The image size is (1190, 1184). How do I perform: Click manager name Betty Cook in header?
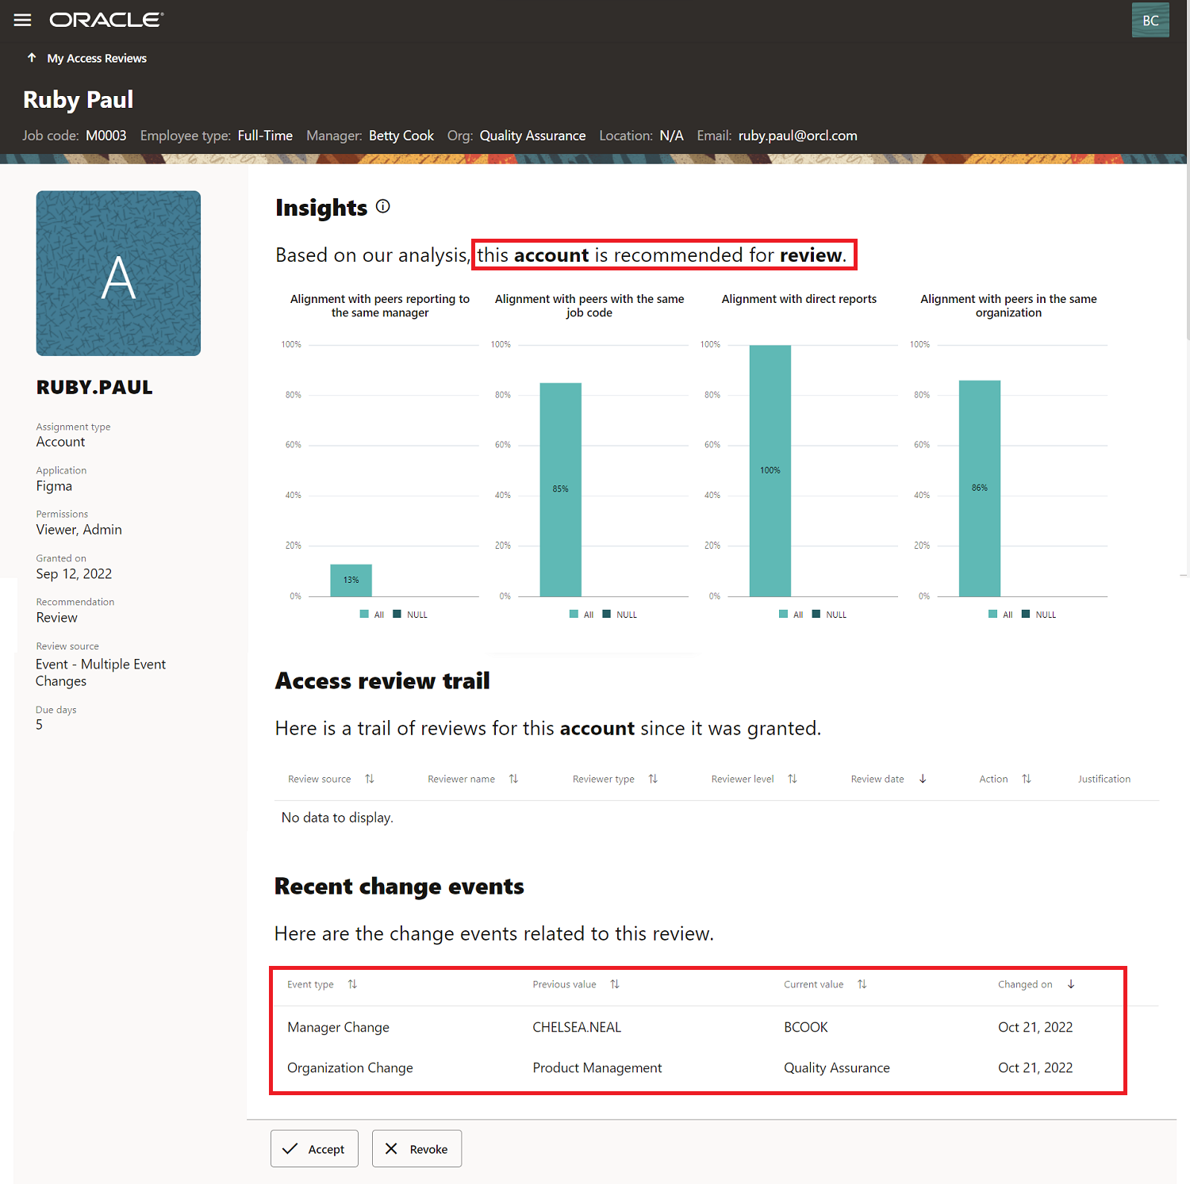tap(401, 136)
